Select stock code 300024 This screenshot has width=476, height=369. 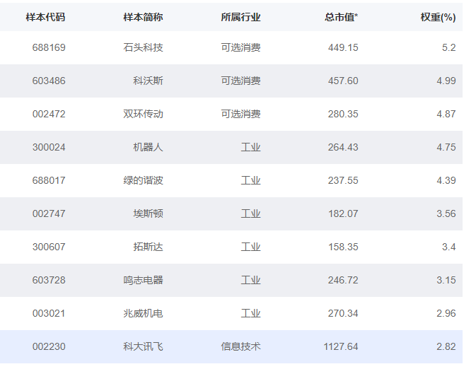point(49,147)
